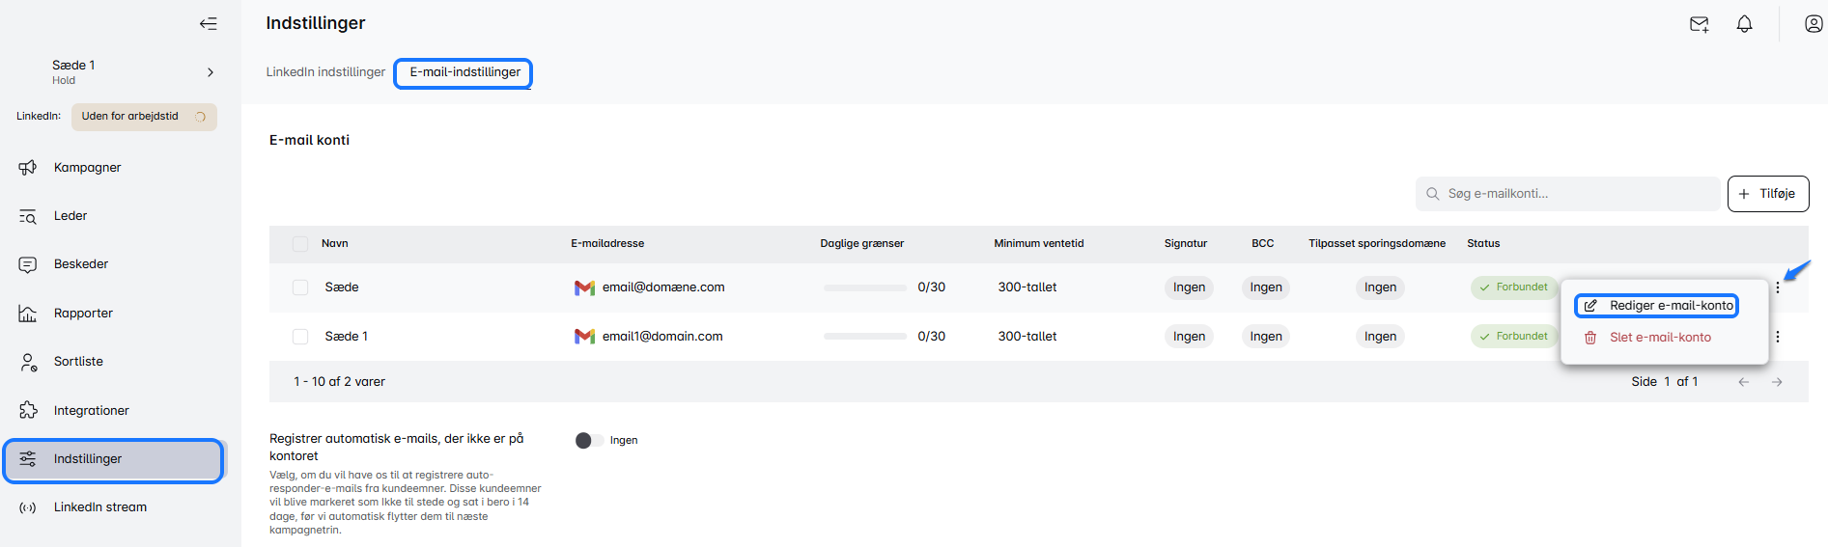Open Kampagner from the sidebar
Screen dimensions: 1828x547
pos(87,168)
